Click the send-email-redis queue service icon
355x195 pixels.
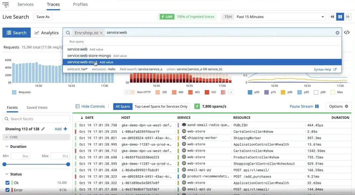pyautogui.click(x=184, y=125)
